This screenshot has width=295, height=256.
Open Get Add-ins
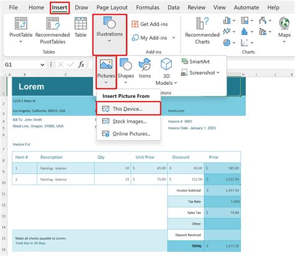click(x=150, y=24)
